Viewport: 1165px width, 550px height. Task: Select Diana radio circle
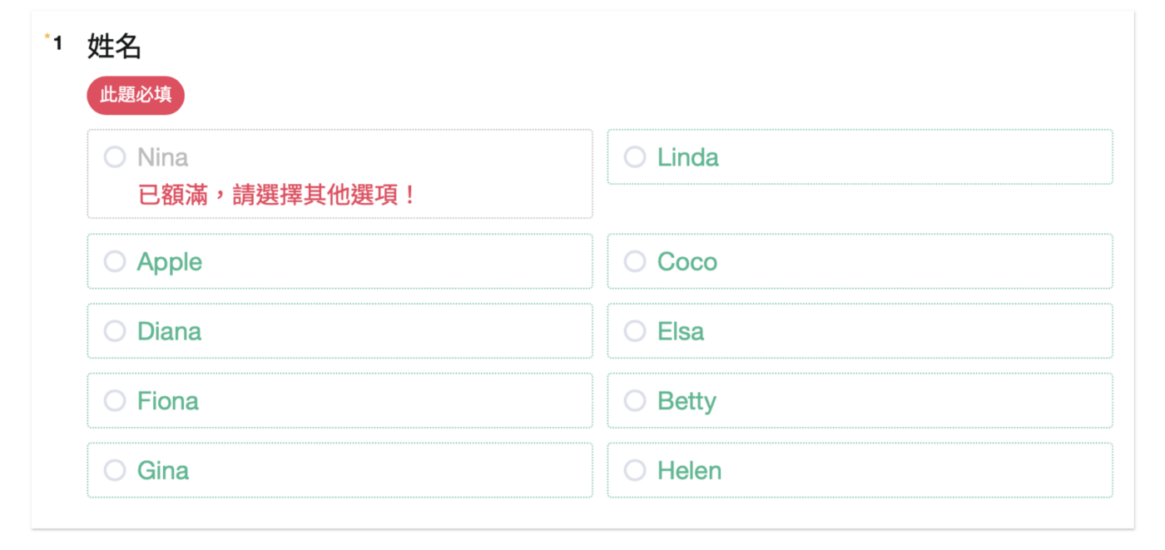click(x=115, y=331)
